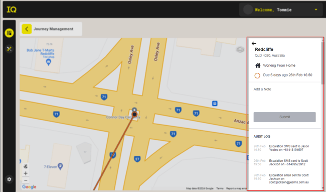Submit the note with the Submit button
Screen dimensions: 326x192
point(285,117)
